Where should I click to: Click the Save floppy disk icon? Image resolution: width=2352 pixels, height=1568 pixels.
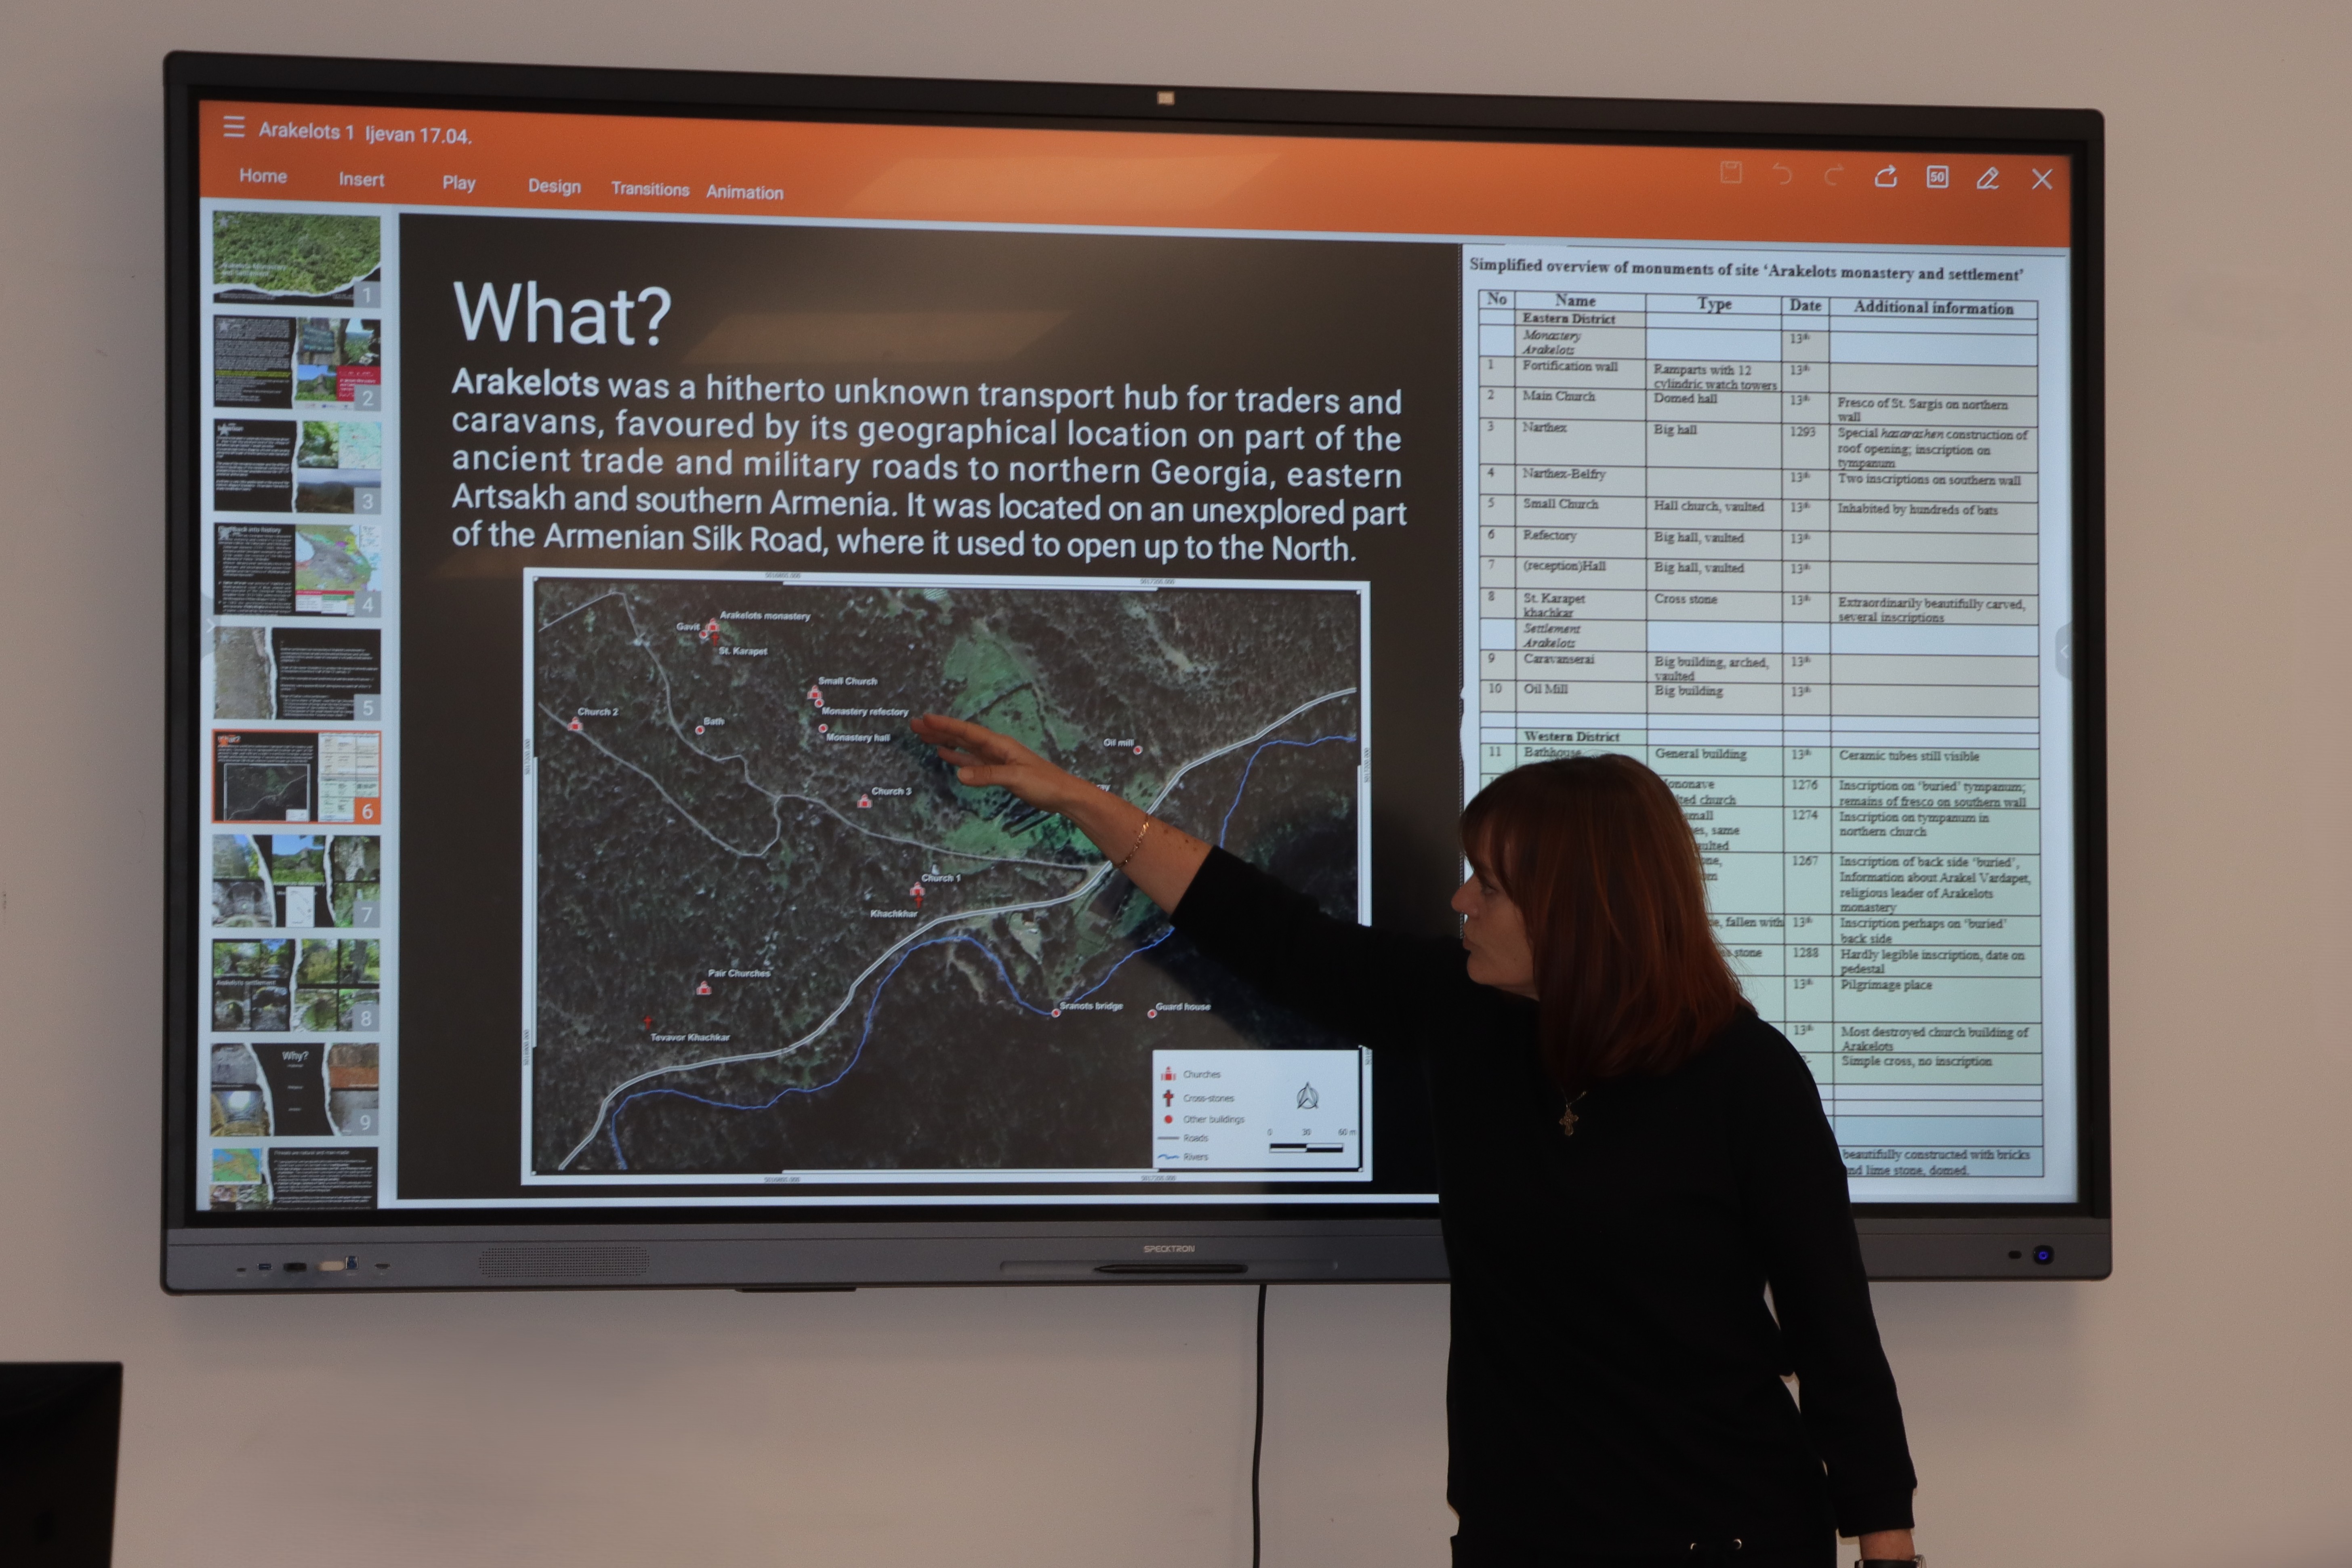coord(1731,172)
